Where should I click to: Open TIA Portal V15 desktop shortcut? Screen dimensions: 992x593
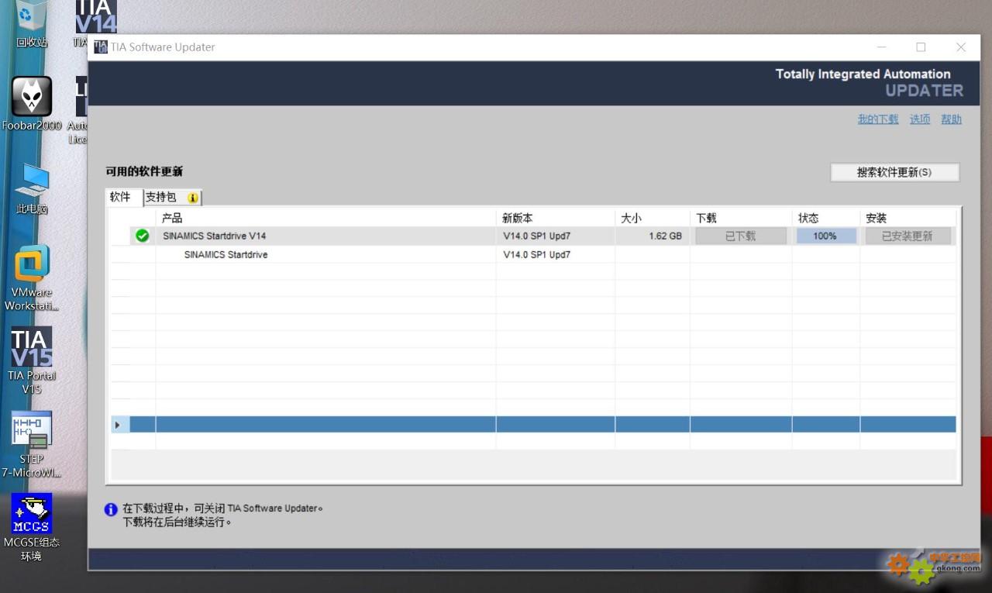click(x=32, y=360)
